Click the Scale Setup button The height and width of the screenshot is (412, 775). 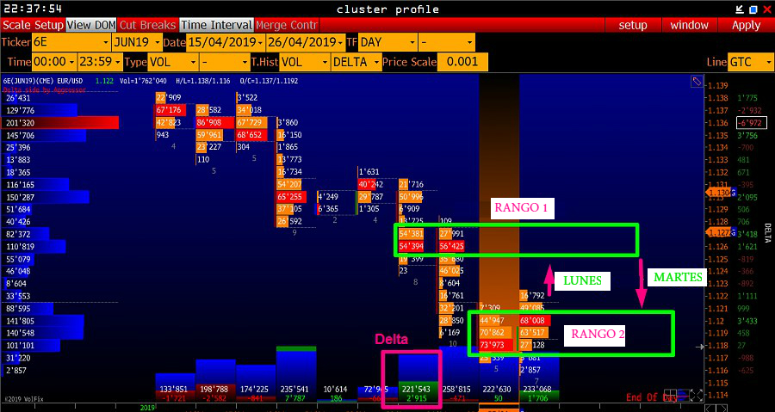tap(33, 25)
